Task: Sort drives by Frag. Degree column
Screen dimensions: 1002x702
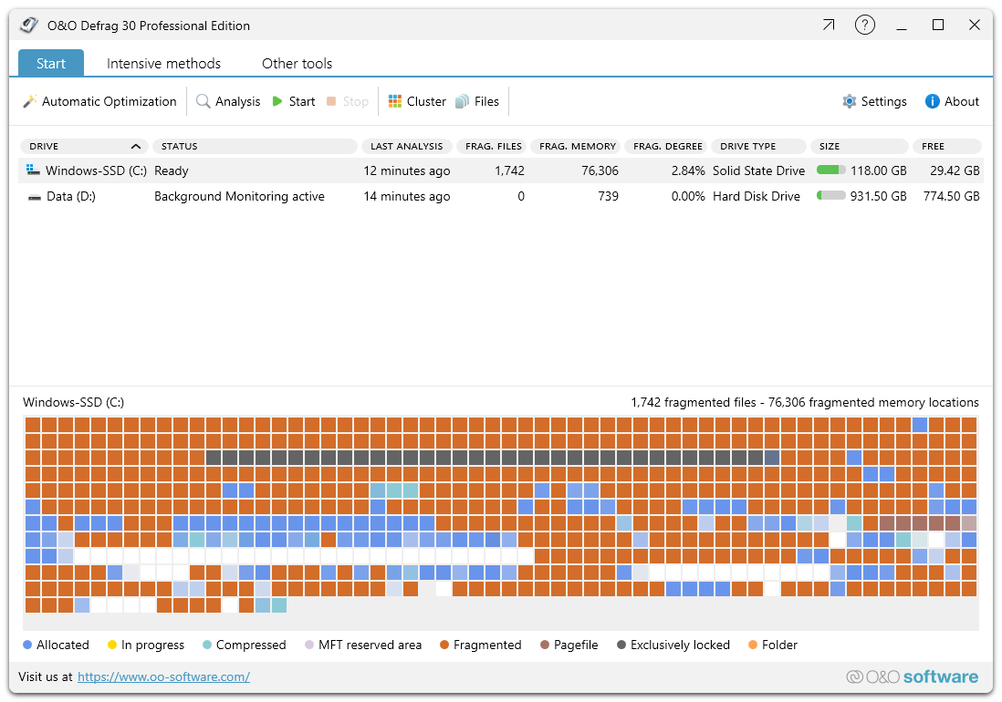Action: 667,146
